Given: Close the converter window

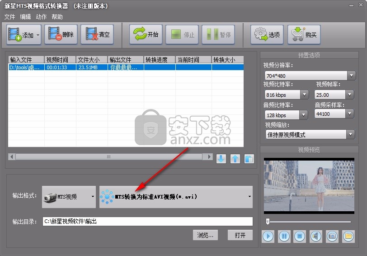Looking at the screenshot, I should coord(361,5).
